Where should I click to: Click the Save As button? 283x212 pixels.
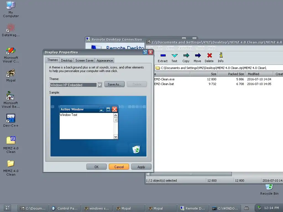coord(114,84)
